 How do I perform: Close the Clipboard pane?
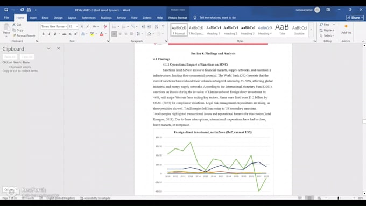pyautogui.click(x=58, y=48)
